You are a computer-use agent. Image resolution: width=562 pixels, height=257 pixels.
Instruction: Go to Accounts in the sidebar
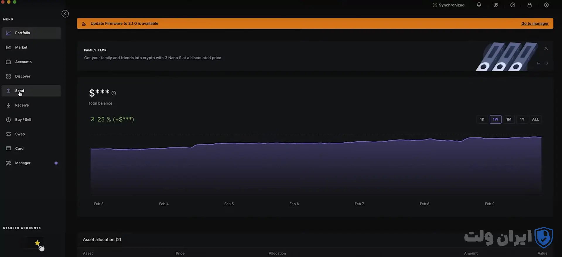coord(31,62)
